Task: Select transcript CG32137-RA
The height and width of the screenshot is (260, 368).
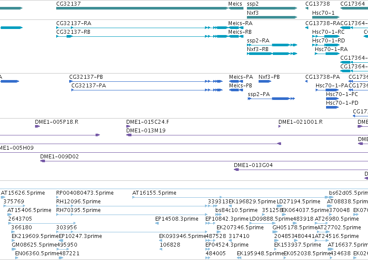Action: pos(142,28)
